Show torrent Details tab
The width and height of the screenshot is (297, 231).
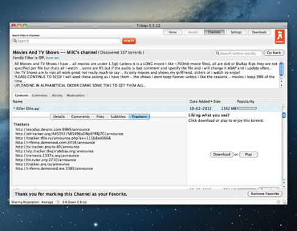pyautogui.click(x=59, y=116)
